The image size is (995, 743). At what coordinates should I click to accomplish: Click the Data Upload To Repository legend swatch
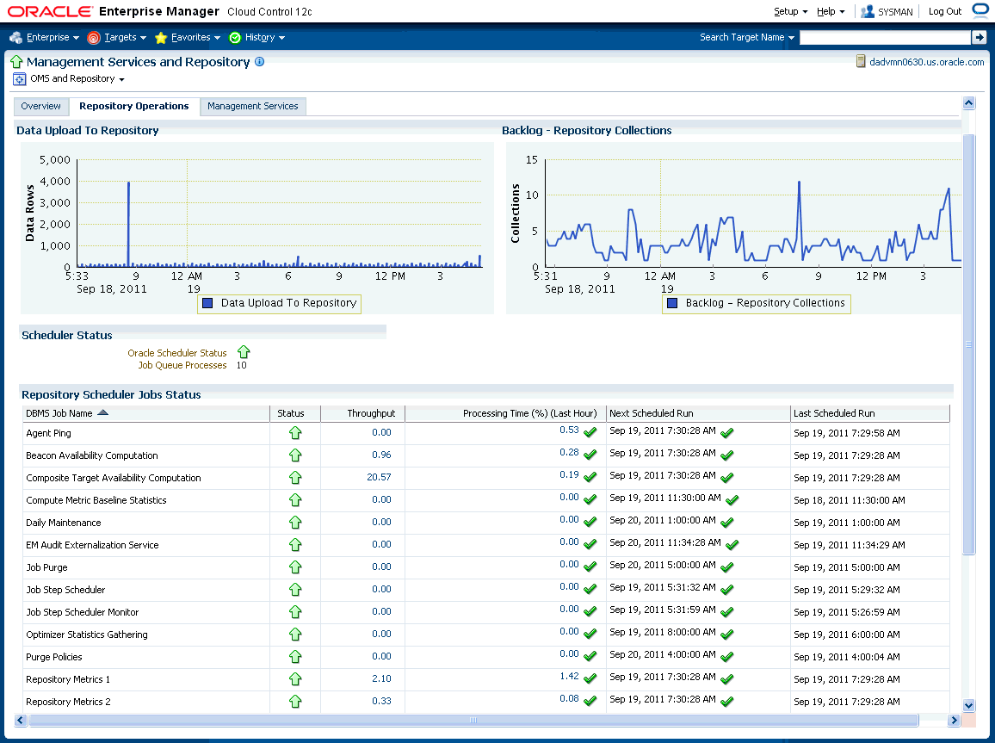click(207, 303)
